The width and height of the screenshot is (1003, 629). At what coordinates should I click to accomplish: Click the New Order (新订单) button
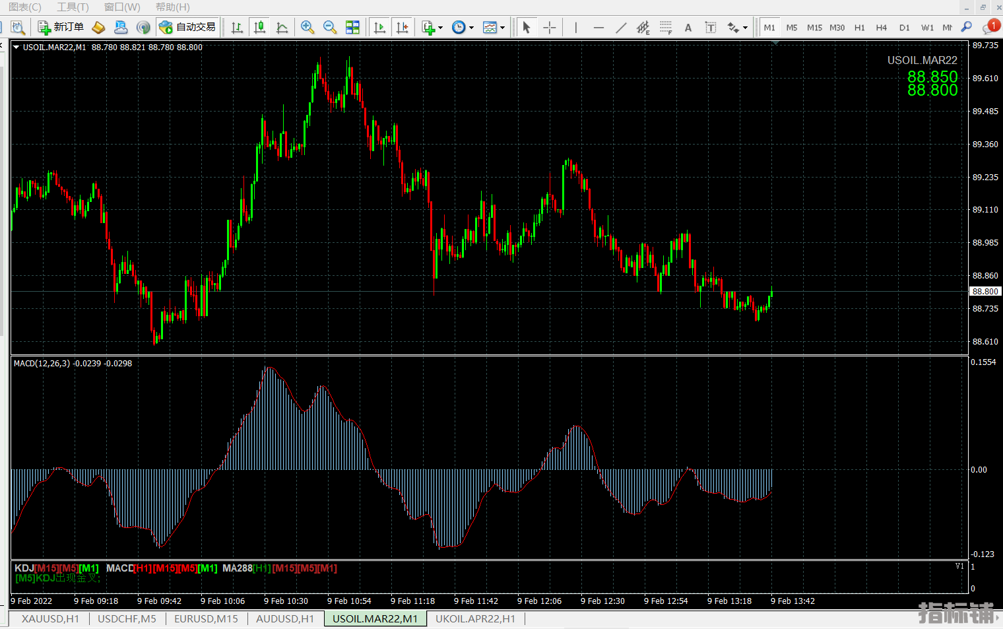61,27
